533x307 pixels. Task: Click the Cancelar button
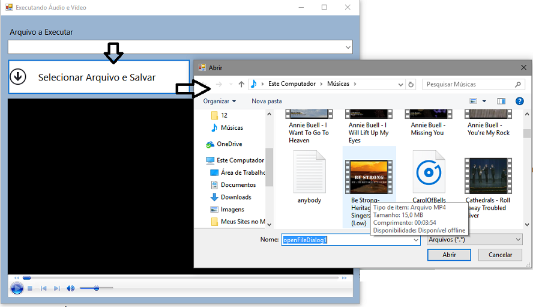pyautogui.click(x=500, y=255)
